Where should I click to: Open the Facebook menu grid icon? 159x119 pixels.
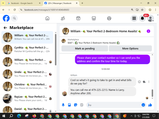pos(134,18)
